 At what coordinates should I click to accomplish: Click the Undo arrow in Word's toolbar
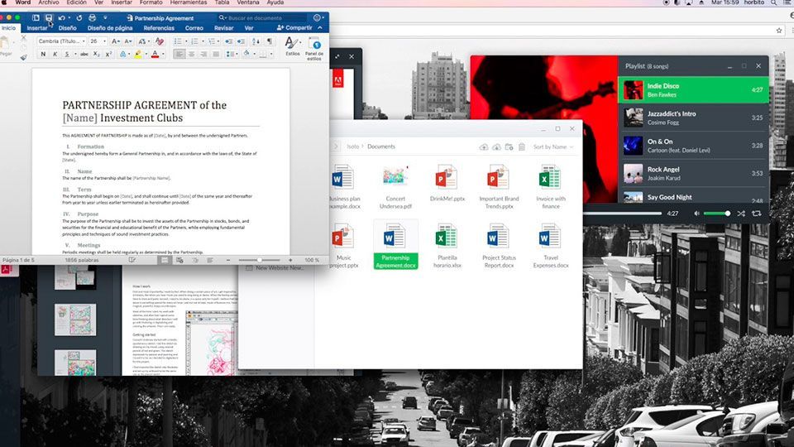coord(61,17)
